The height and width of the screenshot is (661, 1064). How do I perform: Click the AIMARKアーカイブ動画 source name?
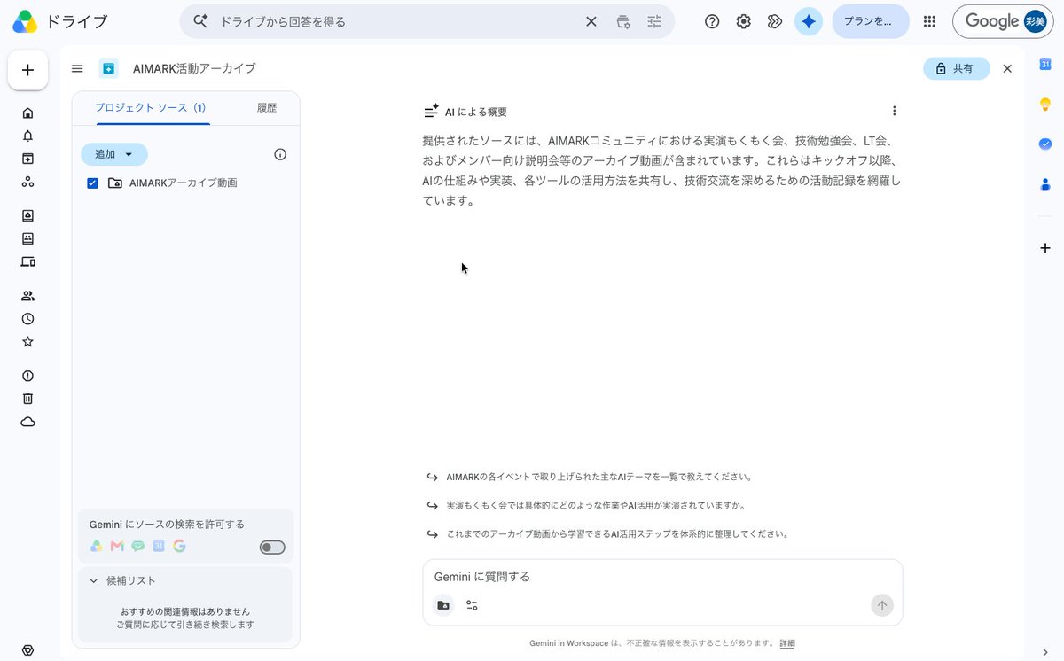click(x=184, y=183)
